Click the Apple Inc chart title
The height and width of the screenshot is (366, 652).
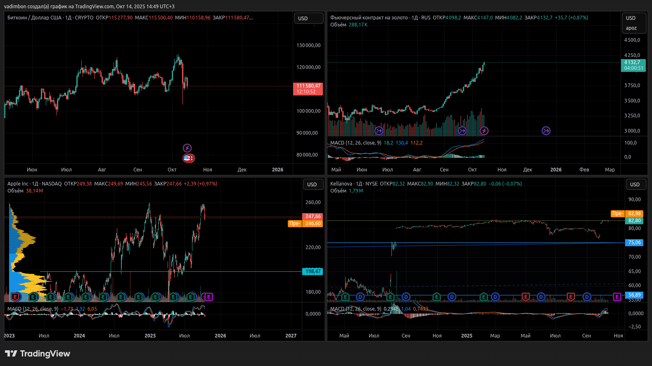click(x=18, y=184)
